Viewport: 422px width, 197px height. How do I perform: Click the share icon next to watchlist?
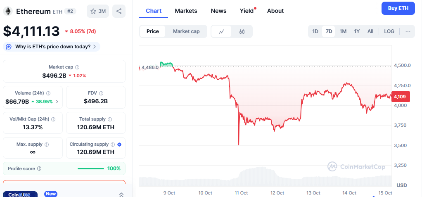point(119,11)
